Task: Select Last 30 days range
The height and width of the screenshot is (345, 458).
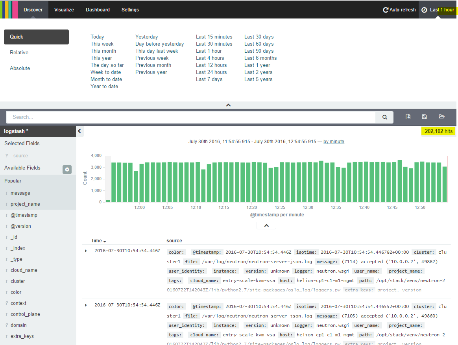Action: point(259,37)
